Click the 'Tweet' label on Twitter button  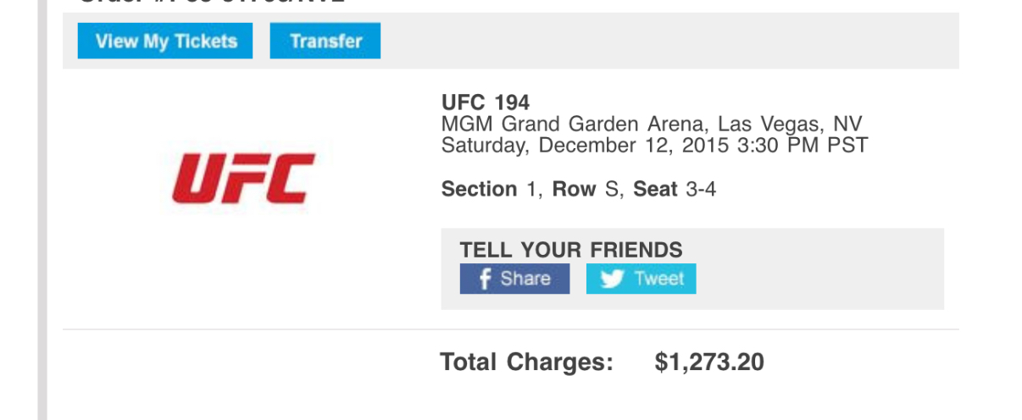658,279
